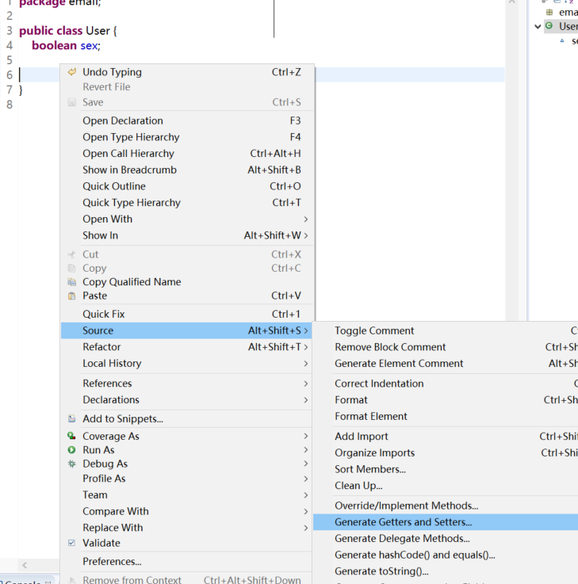Select Show in Breadcrumb entry

(186, 170)
